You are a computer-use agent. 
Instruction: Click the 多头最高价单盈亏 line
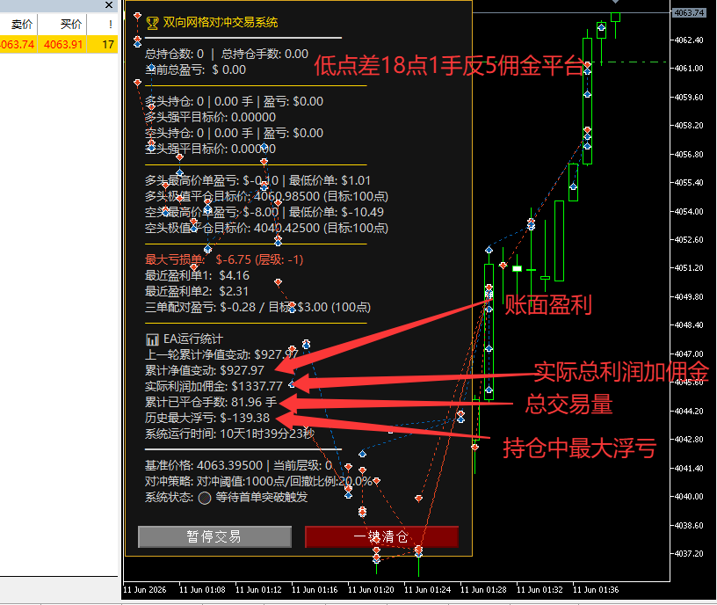[258, 181]
